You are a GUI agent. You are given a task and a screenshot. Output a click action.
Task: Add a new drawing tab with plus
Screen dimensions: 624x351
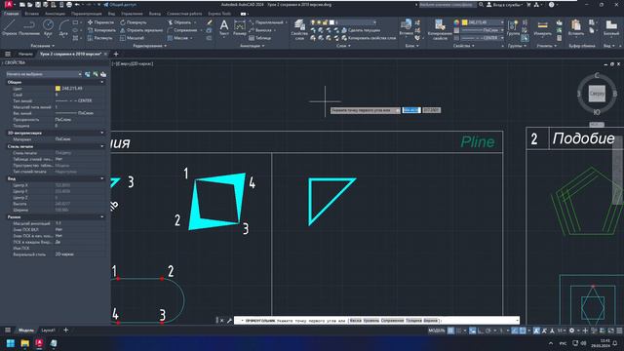pos(116,54)
